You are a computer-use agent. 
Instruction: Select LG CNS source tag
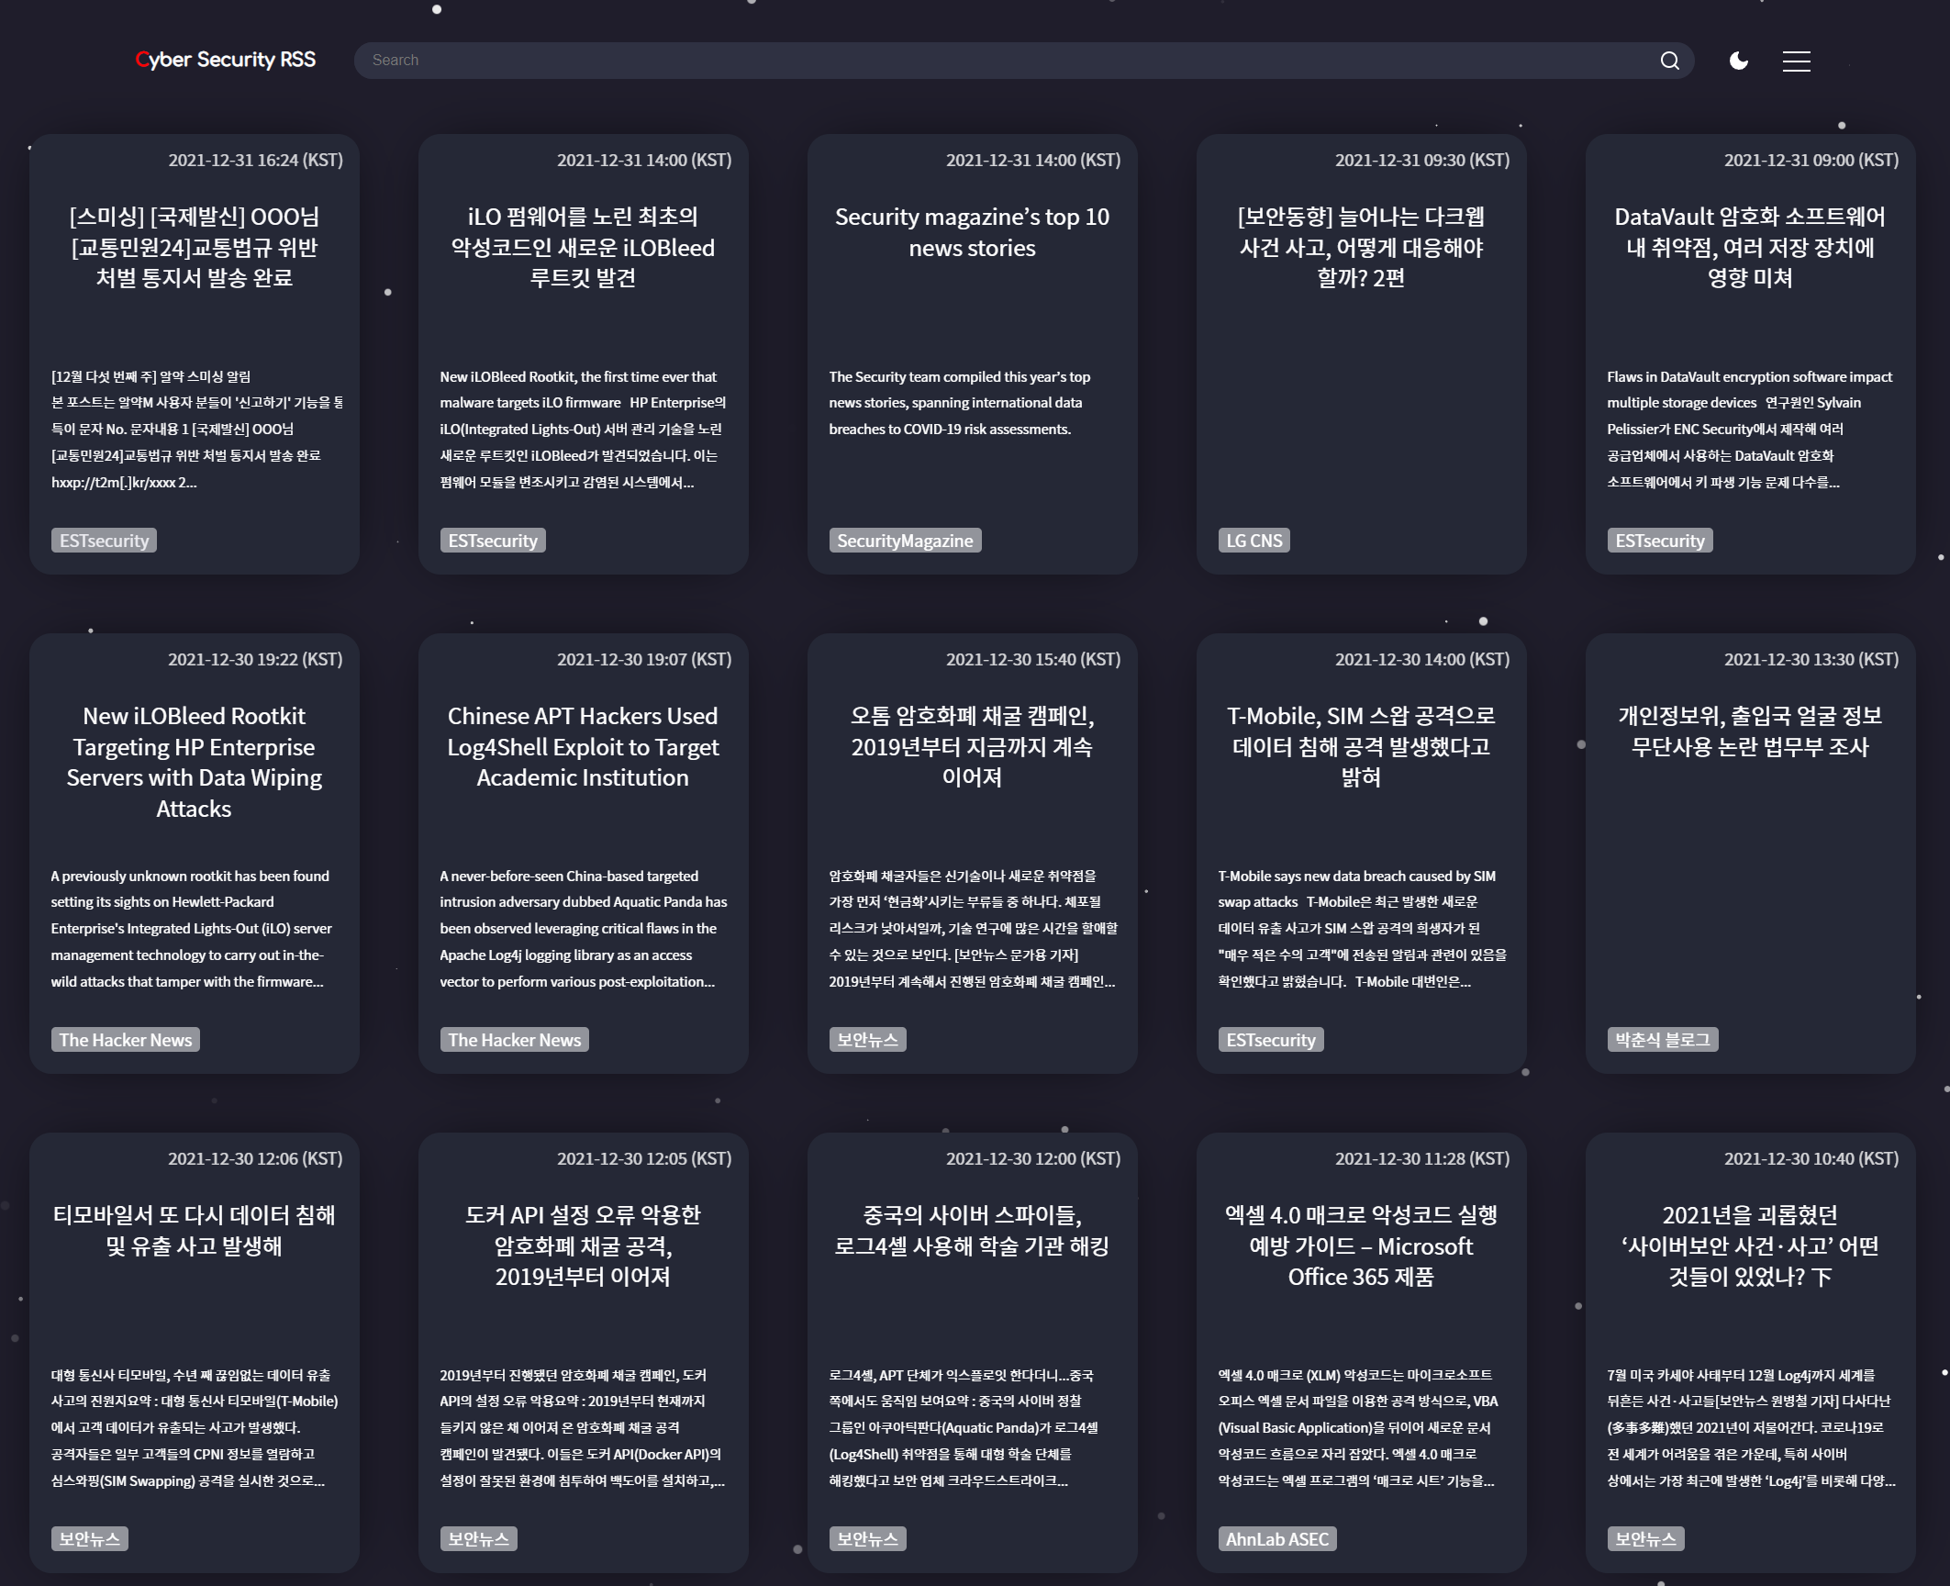tap(1254, 541)
